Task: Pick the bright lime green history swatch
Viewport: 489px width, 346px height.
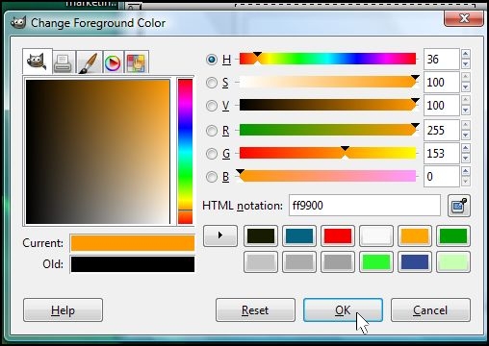Action: click(376, 262)
